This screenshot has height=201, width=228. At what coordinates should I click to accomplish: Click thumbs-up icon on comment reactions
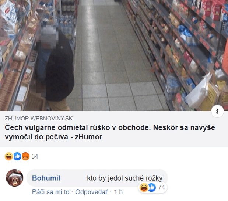152,187
